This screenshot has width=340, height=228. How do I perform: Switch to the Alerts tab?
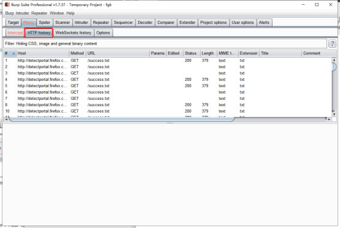click(x=264, y=23)
